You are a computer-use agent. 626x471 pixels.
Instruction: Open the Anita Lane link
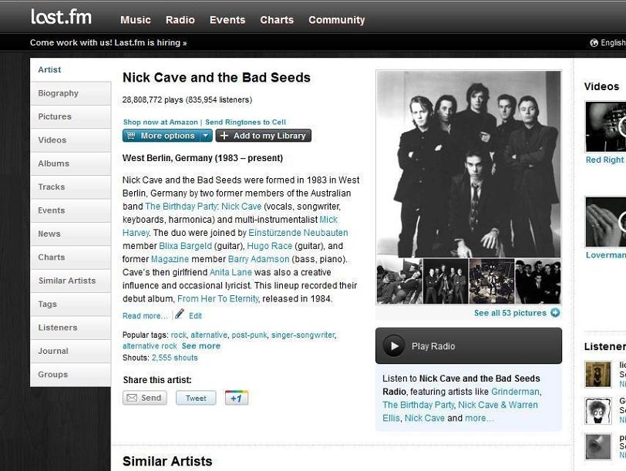[231, 272]
